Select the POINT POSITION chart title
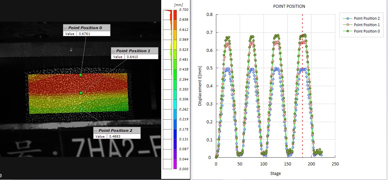This screenshot has height=180, width=388. point(289,6)
